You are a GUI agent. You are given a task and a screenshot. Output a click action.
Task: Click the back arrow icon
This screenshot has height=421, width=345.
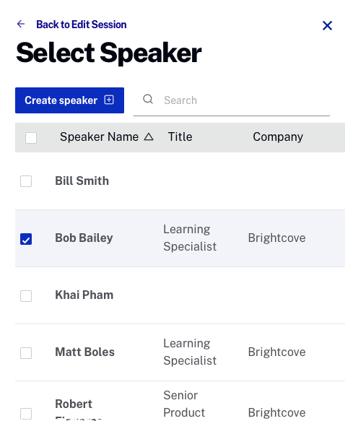[21, 24]
